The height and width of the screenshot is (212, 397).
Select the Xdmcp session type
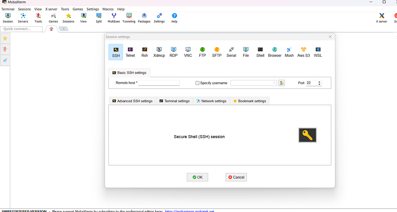coord(159,52)
